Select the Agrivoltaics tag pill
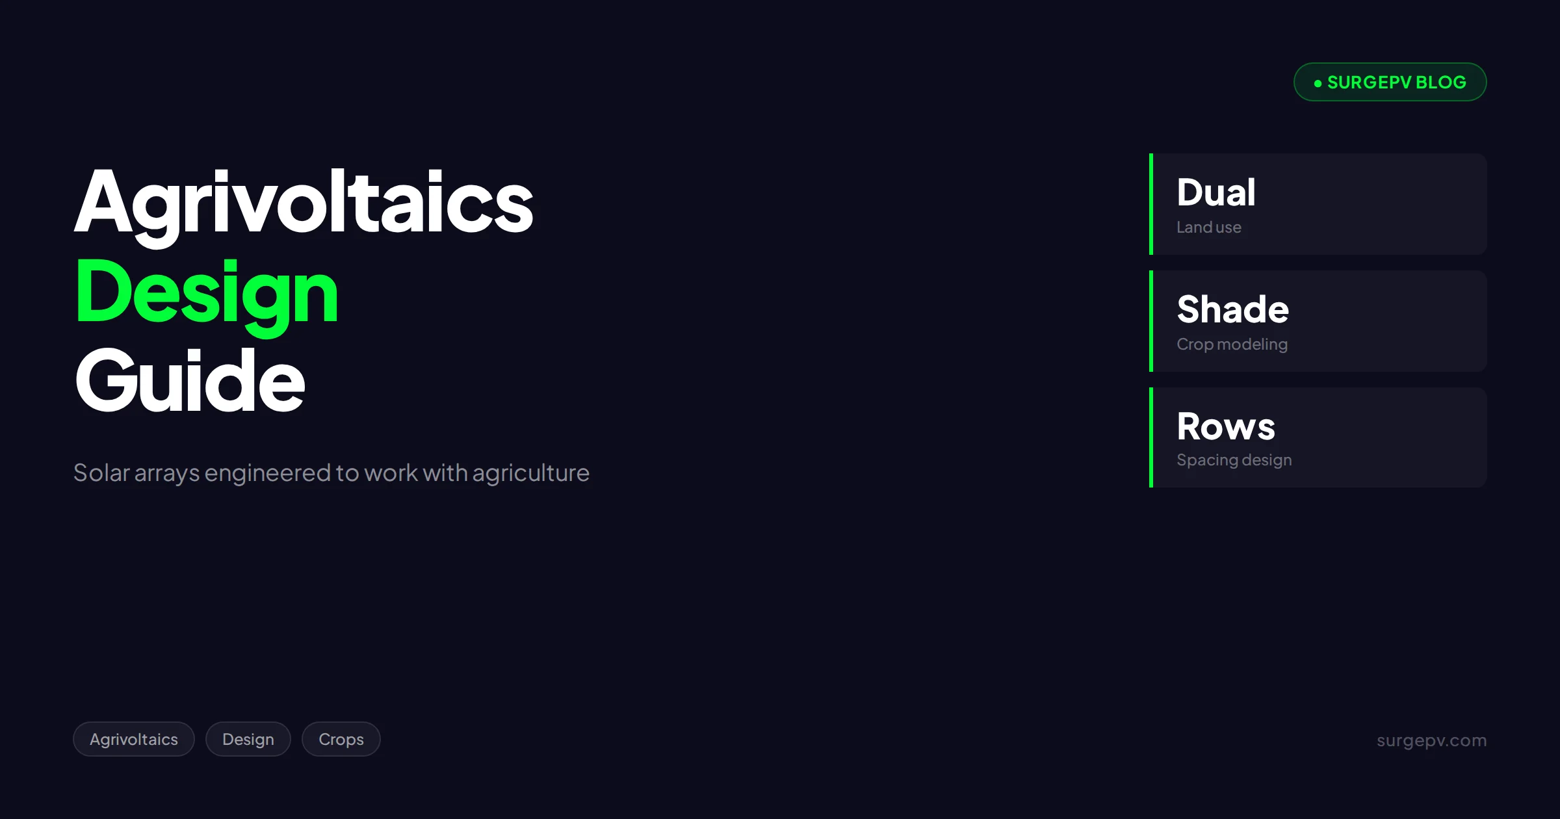 [x=134, y=739]
